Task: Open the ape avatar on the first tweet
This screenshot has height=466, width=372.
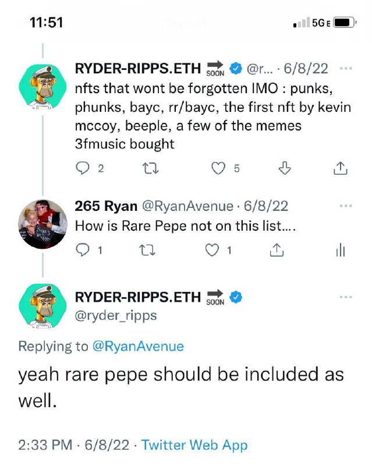Action: pos(42,86)
